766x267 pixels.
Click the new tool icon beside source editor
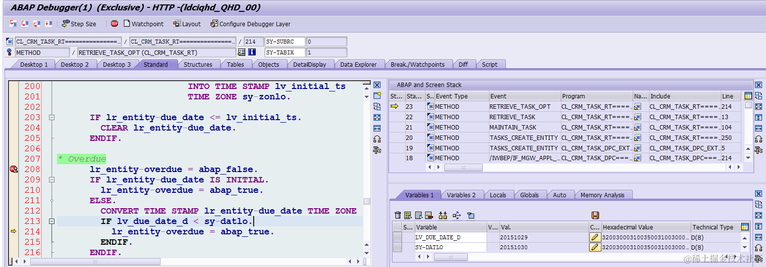coord(377,95)
